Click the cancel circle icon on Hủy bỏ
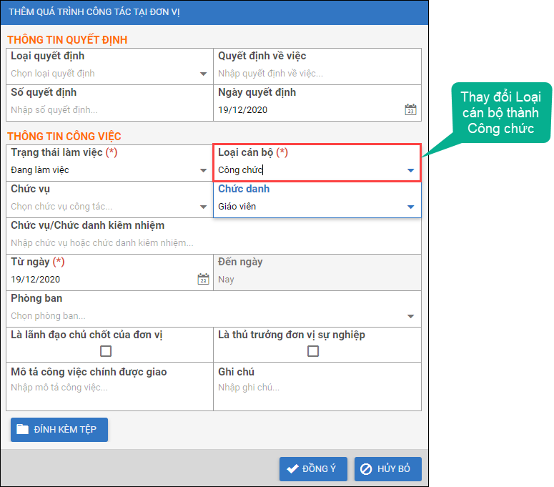Viewport: 554px width, 487px height. click(x=366, y=469)
